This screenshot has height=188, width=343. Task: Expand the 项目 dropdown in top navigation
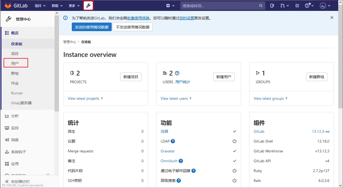point(40,6)
